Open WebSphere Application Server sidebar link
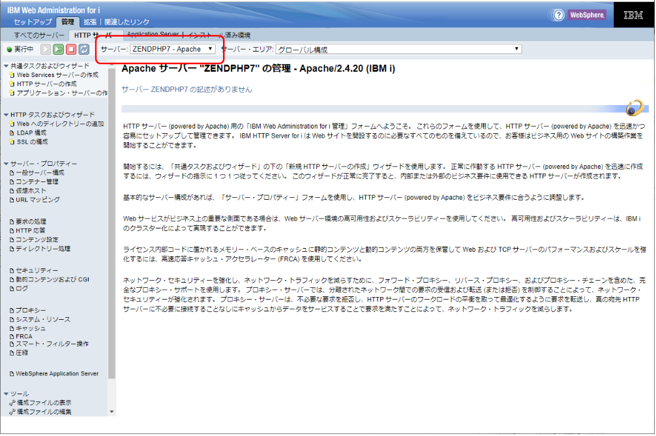This screenshot has width=656, height=436. [57, 374]
